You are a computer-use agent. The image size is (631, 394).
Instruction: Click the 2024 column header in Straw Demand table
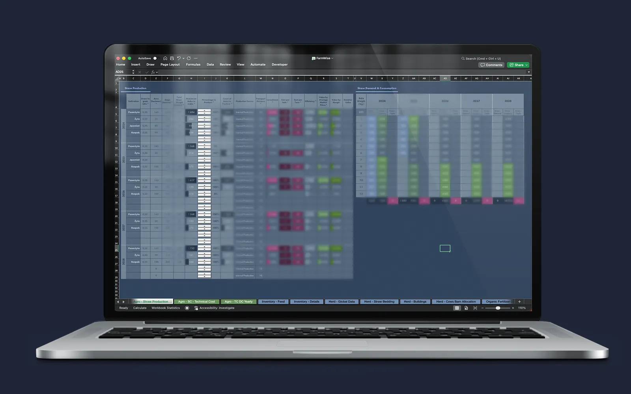pos(382,101)
